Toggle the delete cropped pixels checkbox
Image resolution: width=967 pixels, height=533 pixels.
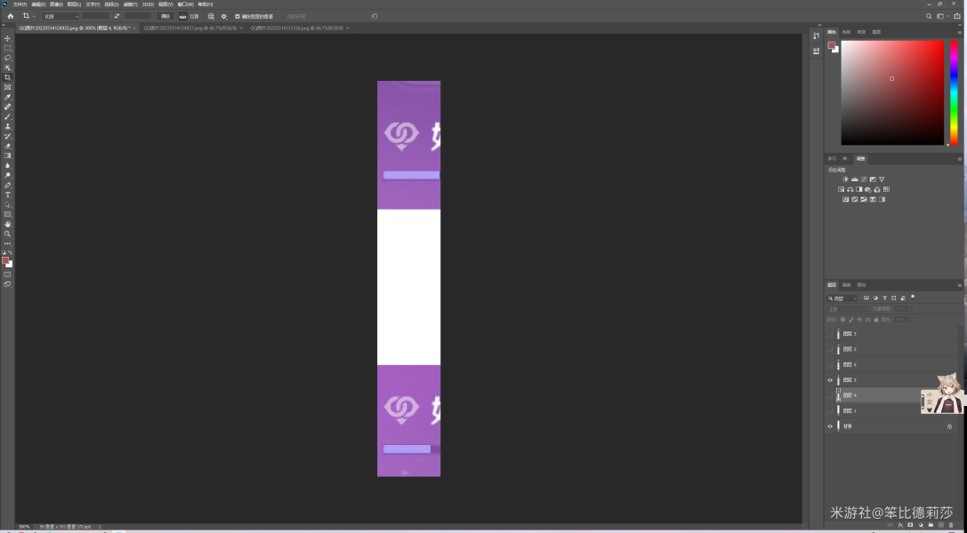238,16
